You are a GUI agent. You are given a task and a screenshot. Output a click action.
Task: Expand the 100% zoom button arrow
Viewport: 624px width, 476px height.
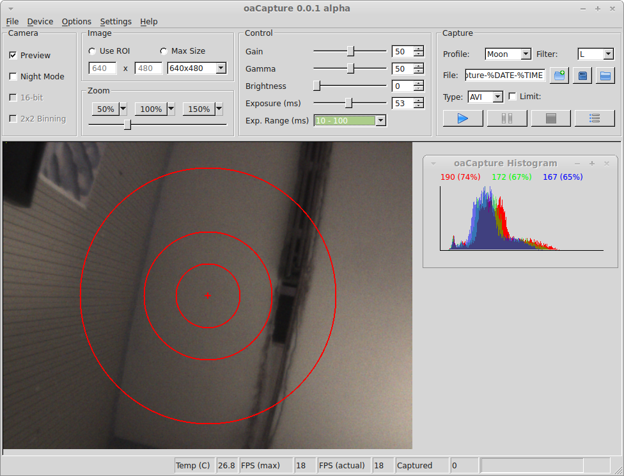[171, 109]
